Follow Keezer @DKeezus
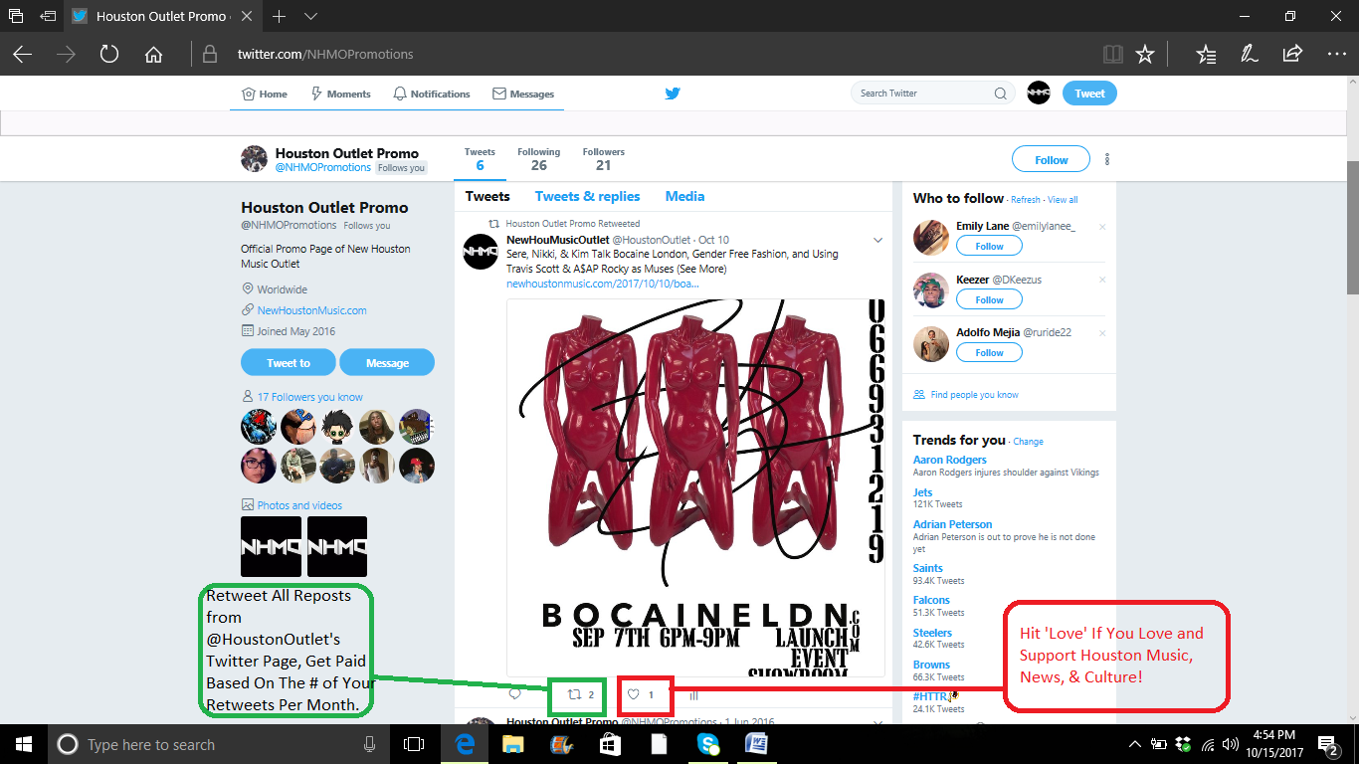Screen dimensions: 1359x764 (989, 299)
